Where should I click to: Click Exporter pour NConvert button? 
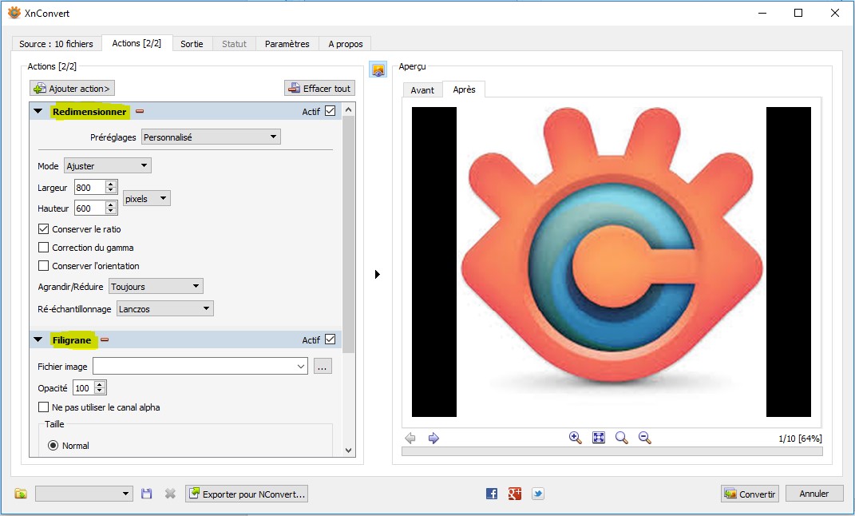click(246, 494)
